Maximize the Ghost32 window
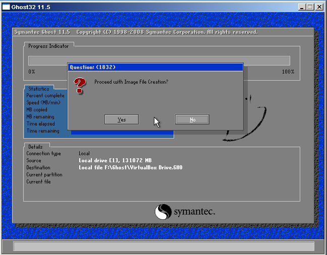This screenshot has width=327, height=255. 310,7
